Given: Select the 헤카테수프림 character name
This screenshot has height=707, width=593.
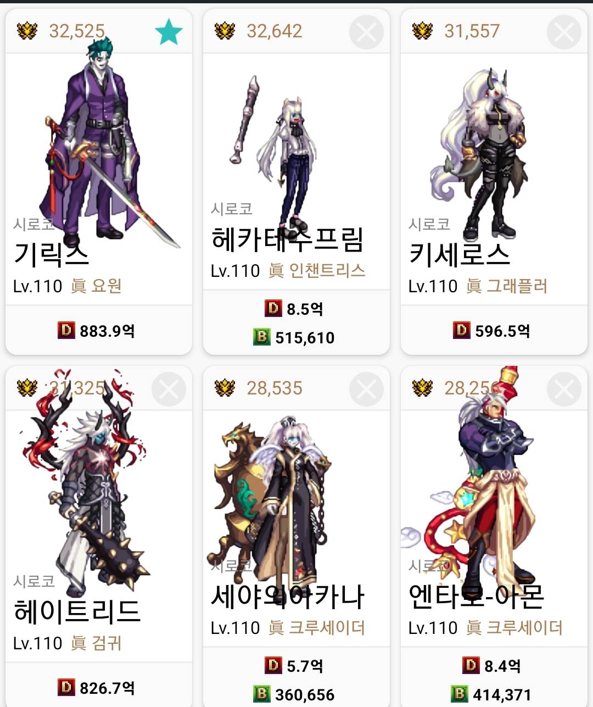Looking at the screenshot, I should [287, 239].
